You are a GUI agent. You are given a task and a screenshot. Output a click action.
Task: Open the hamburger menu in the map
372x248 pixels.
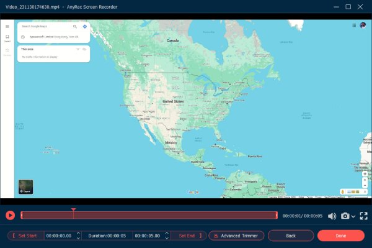coord(7,26)
